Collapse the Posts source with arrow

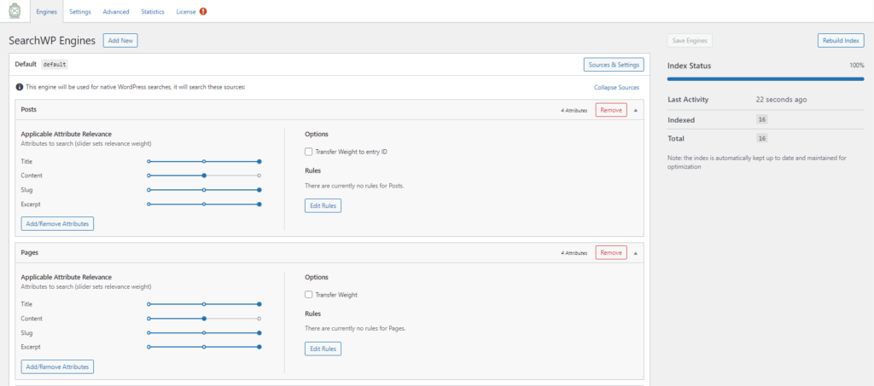(635, 110)
